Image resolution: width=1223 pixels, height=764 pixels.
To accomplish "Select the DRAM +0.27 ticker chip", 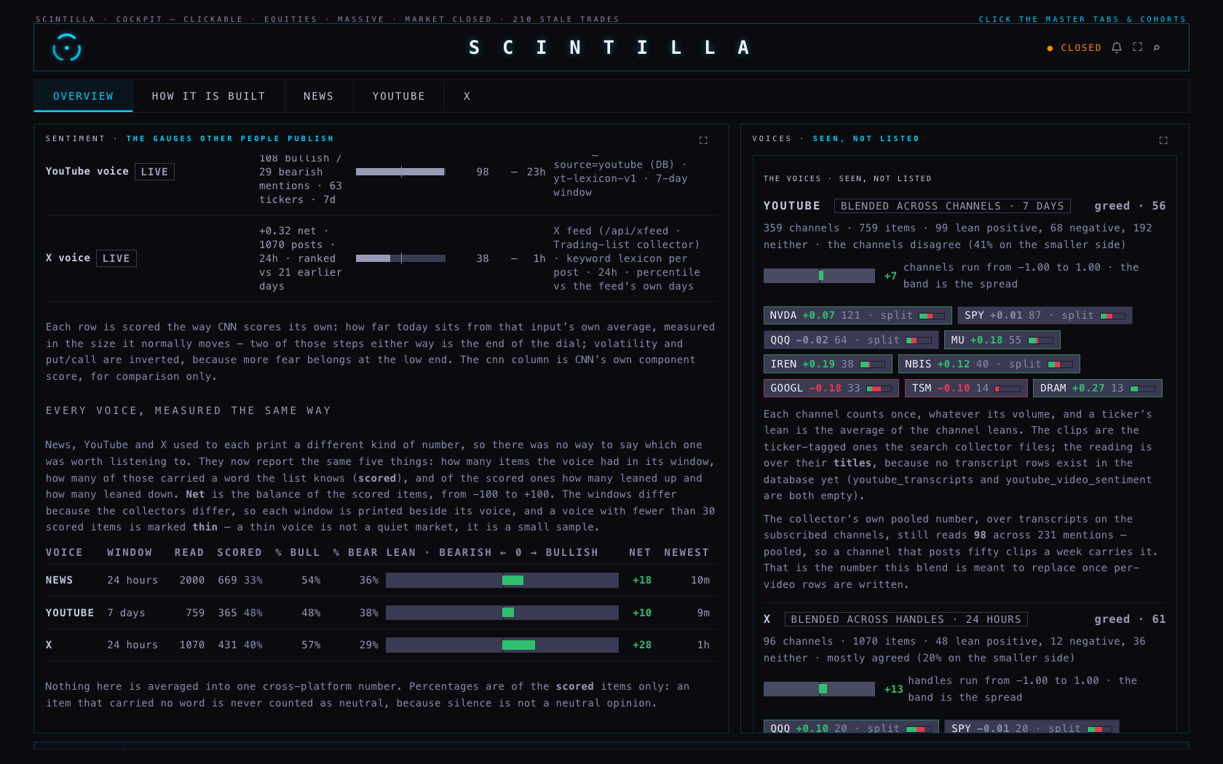I will pyautogui.click(x=1098, y=388).
